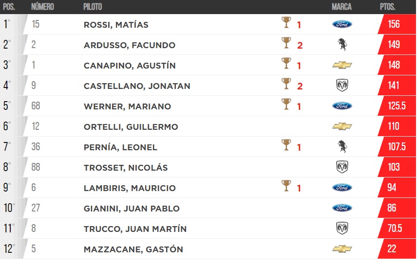
Task: Open driver ROSSI, MATÍAS
Action: (x=116, y=25)
